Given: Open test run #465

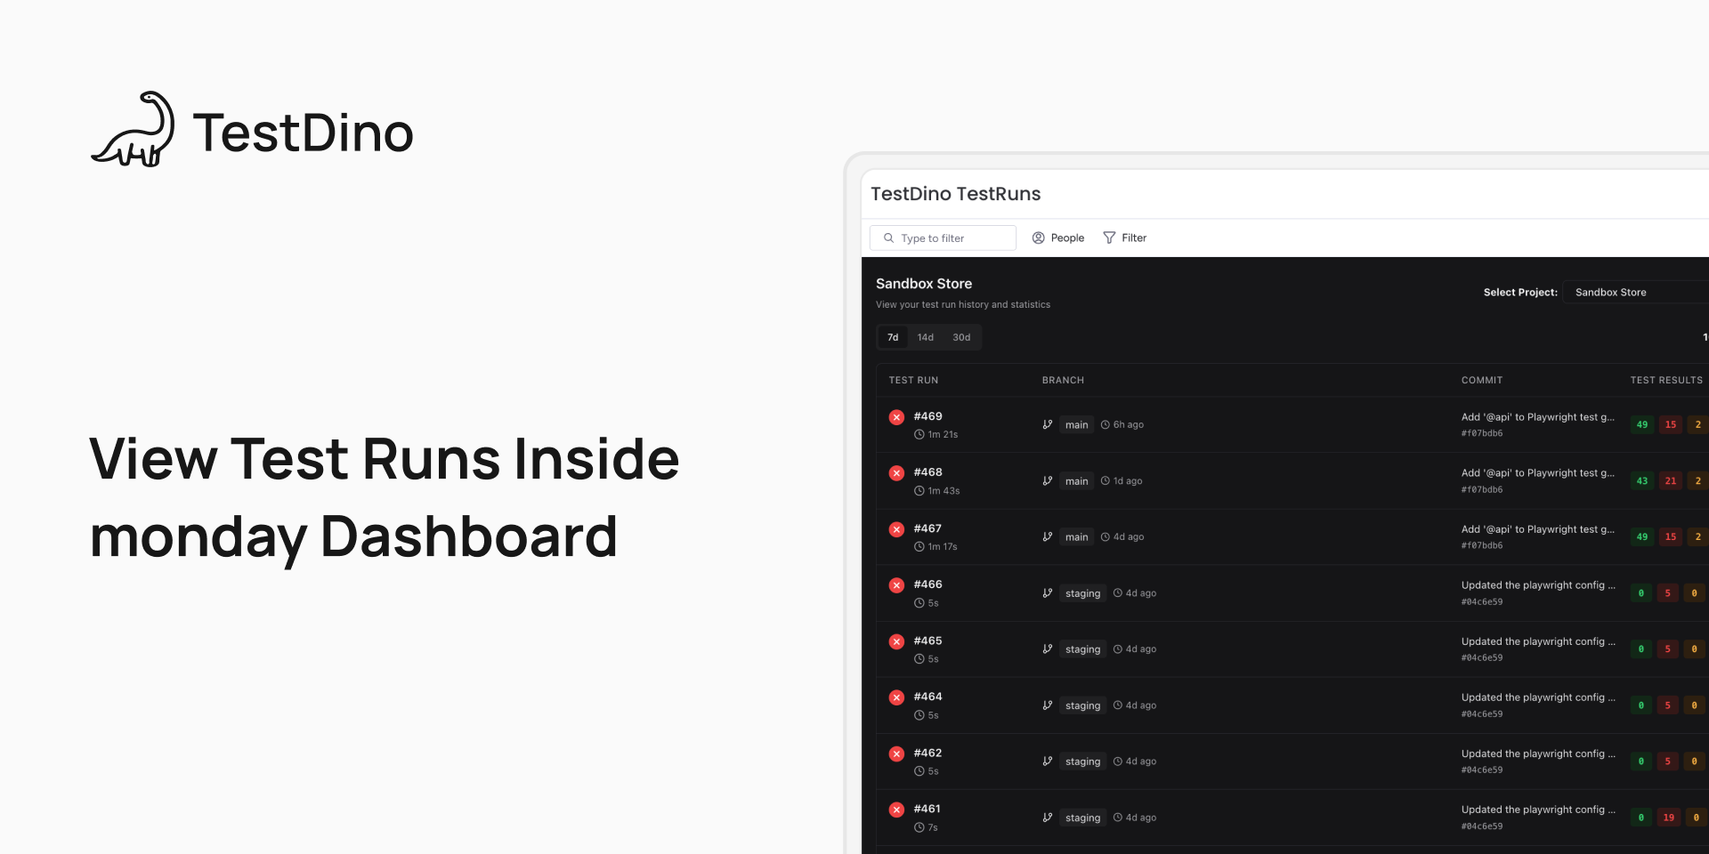Looking at the screenshot, I should [x=927, y=641].
